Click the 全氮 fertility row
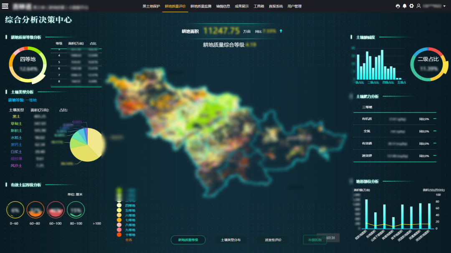Viewport: 451px width, 253px height. coord(395,131)
